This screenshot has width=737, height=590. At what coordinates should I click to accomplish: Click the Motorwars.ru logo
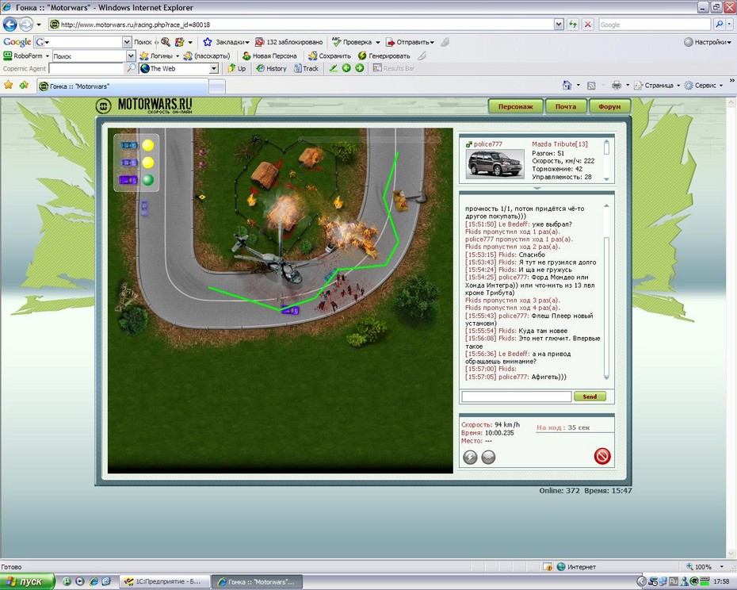[x=143, y=105]
